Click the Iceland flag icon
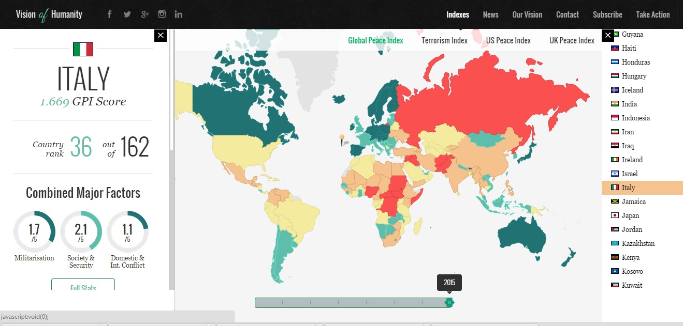This screenshot has height=326, width=683. tap(615, 90)
